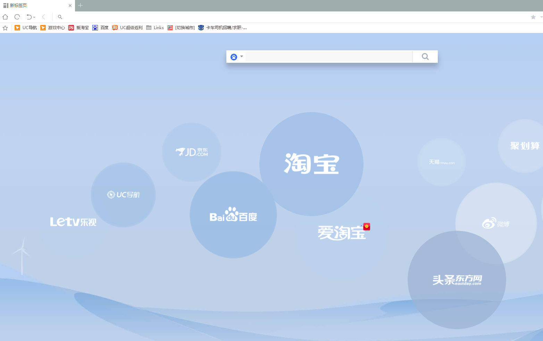Reload the page with the refresh icon
This screenshot has height=341, width=543.
[x=17, y=17]
